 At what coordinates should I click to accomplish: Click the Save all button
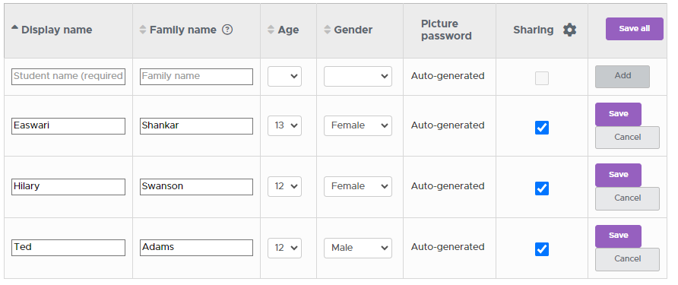coord(635,29)
